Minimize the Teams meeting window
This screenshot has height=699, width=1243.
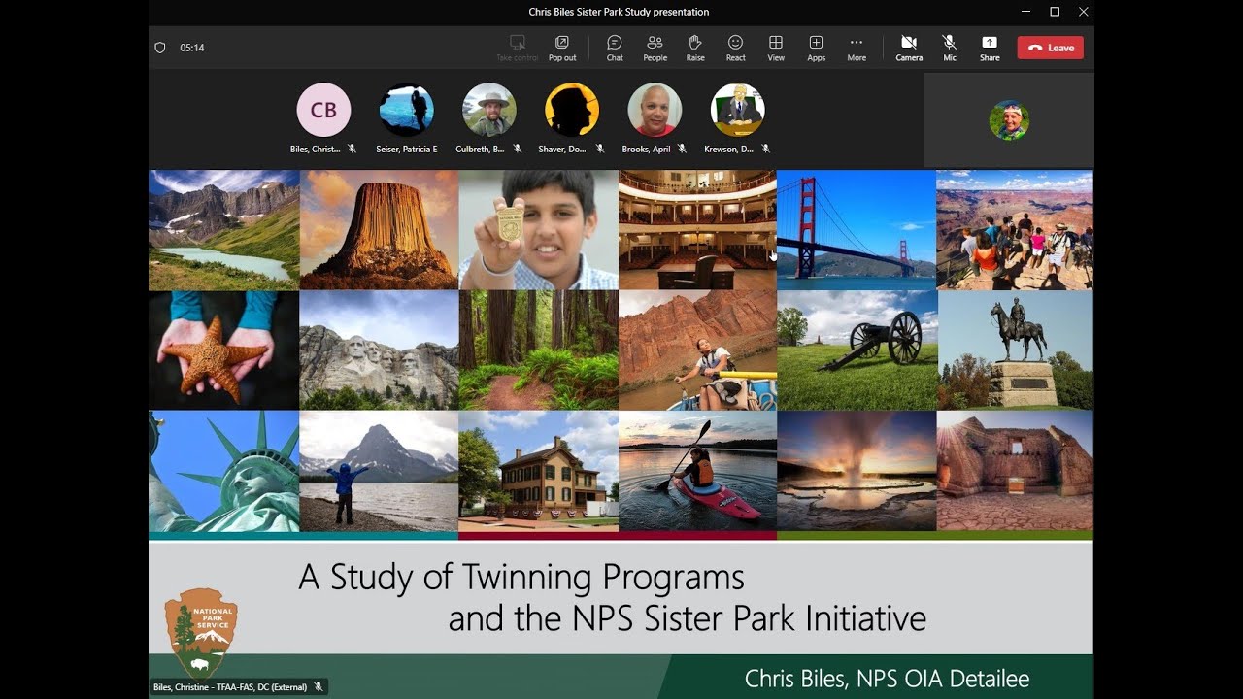(1025, 12)
